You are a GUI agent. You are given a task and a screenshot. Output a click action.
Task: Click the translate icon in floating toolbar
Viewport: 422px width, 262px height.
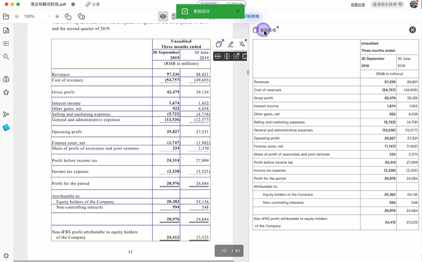coord(242,44)
